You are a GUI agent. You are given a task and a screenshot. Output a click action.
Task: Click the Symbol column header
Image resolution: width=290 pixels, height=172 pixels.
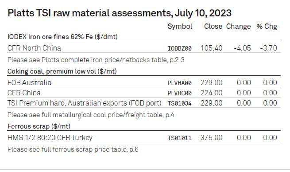(x=180, y=27)
